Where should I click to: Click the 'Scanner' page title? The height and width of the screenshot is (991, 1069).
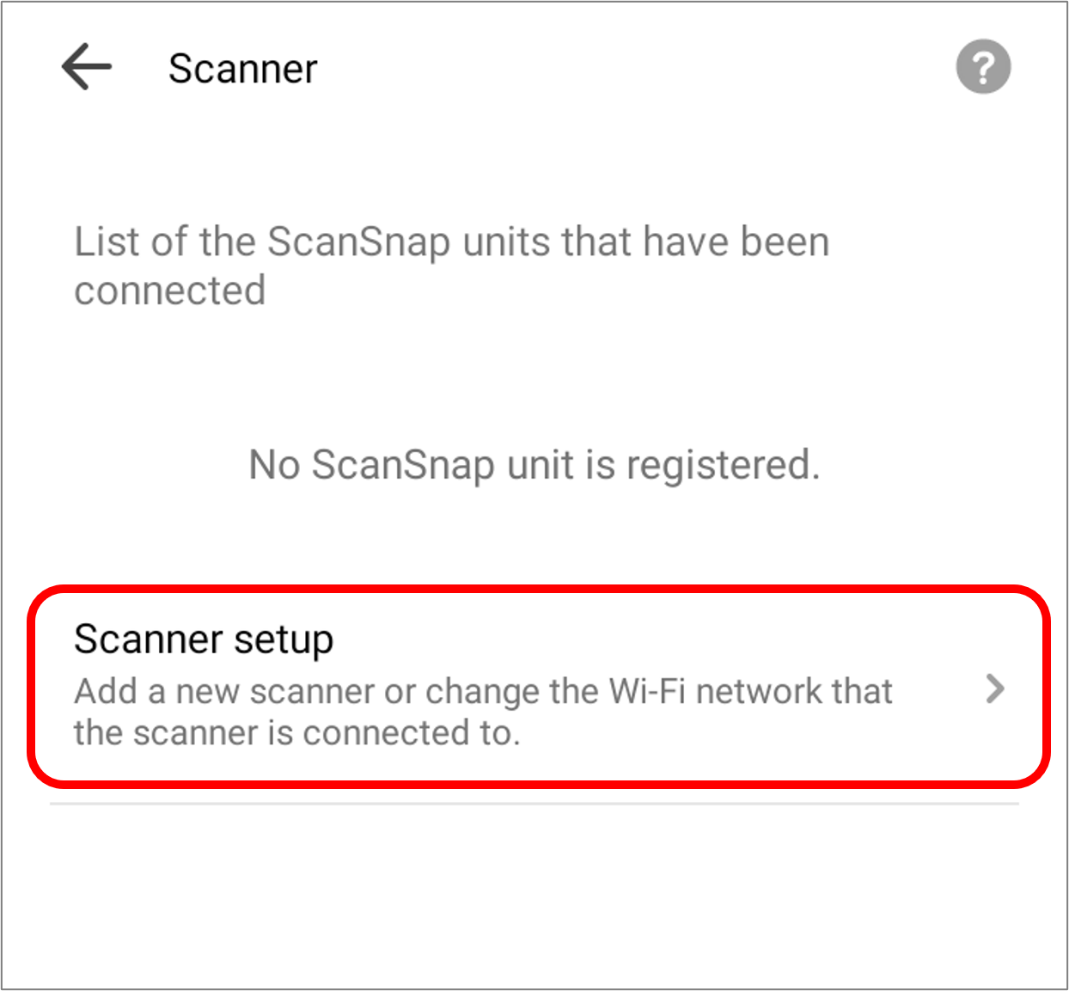[242, 69]
